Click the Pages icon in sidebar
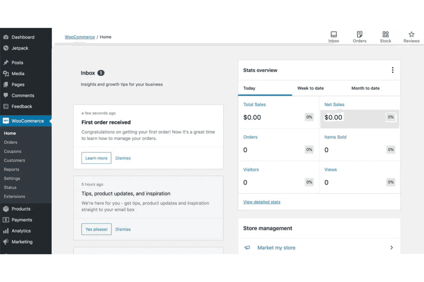424x282 pixels. click(x=6, y=85)
